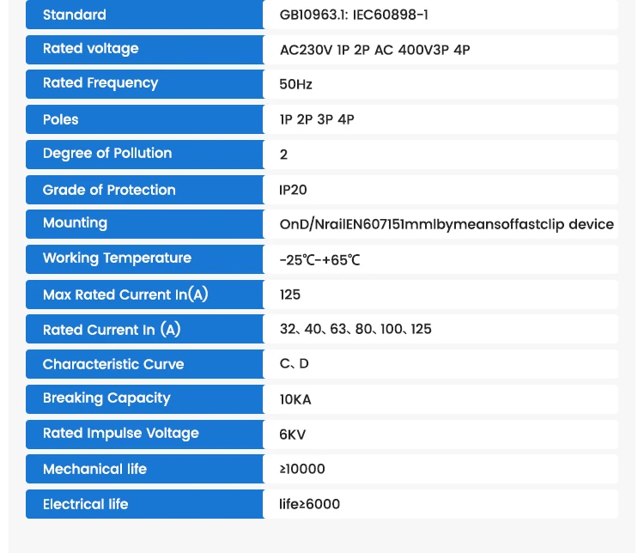Screen dimensions: 644x553
Task: Click the Rated Frequency label
Action: click(x=100, y=83)
